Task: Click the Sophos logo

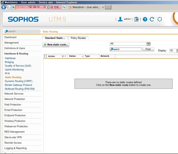Action: coord(23,19)
